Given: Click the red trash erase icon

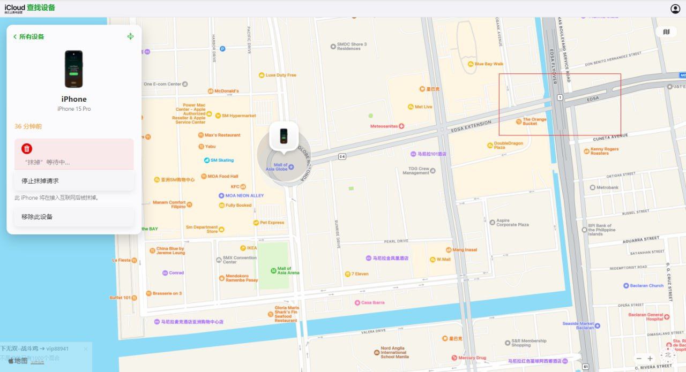Looking at the screenshot, I should tap(27, 149).
